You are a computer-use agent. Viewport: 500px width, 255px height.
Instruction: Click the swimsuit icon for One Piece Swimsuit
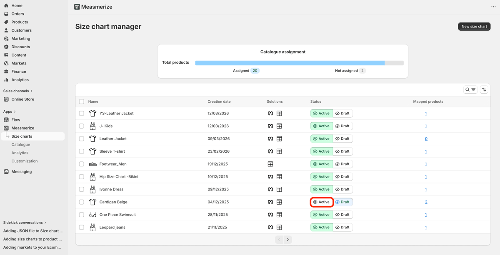coord(92,215)
